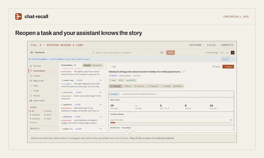Filter sources by Cursor
This screenshot has width=264, height=158.
(34, 123)
